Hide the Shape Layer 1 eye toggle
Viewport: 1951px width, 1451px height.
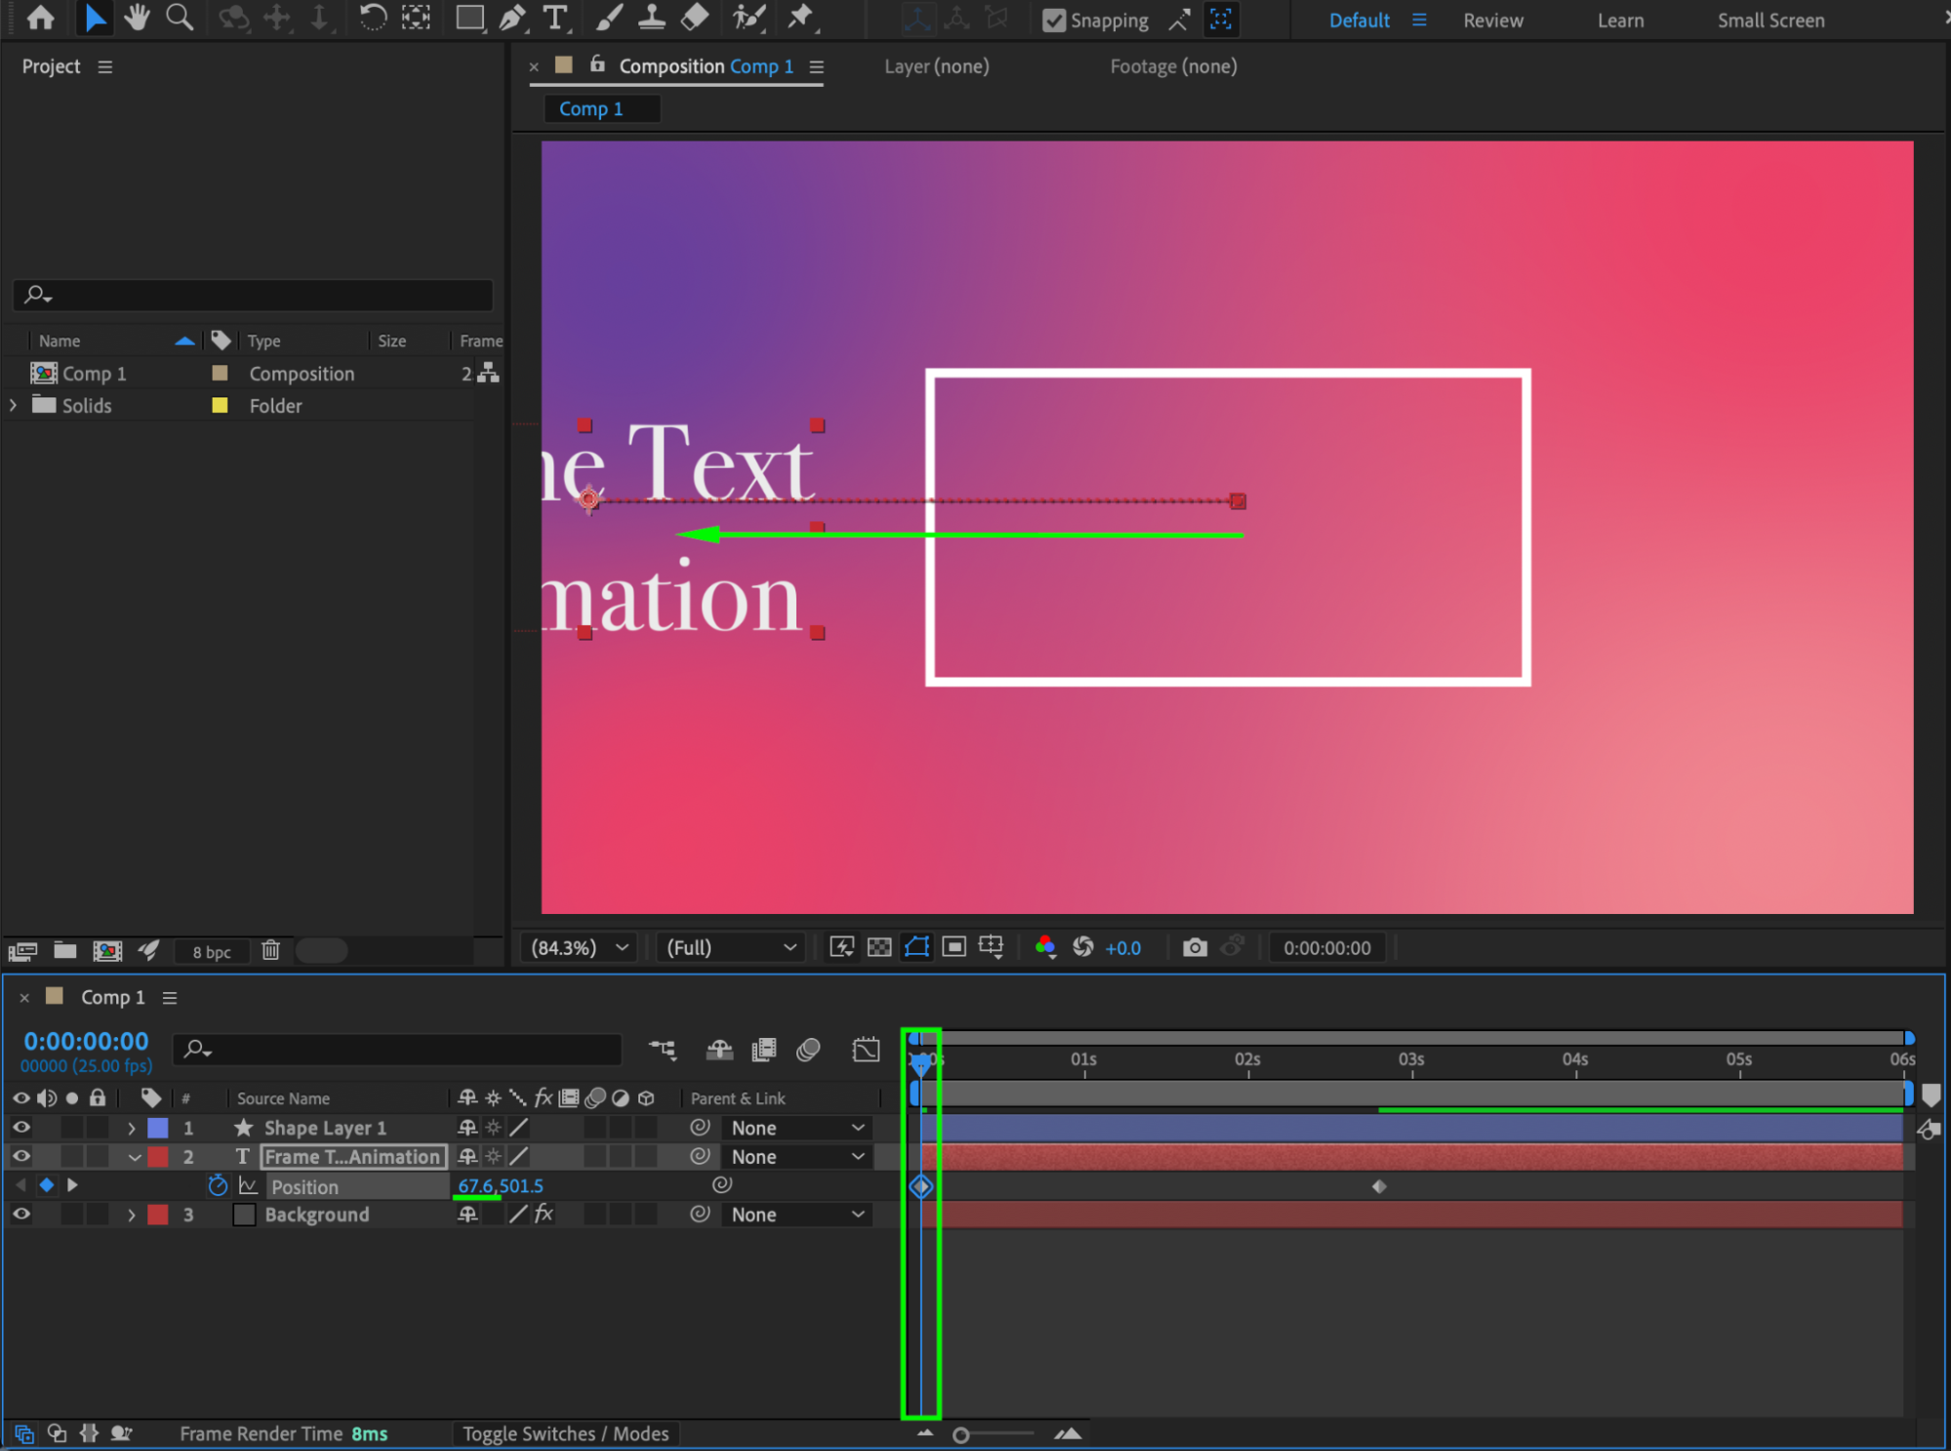[x=20, y=1127]
